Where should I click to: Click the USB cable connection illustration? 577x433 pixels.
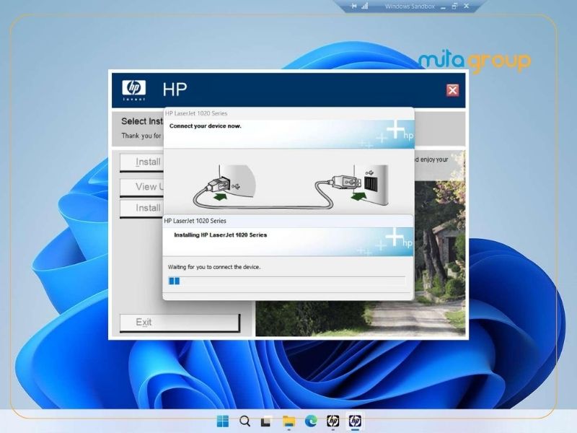(291, 188)
